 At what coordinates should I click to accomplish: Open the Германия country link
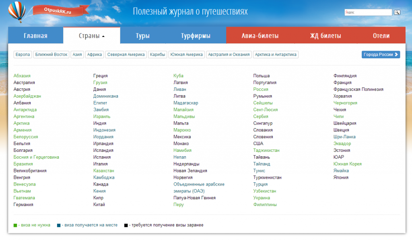[x=23, y=204]
